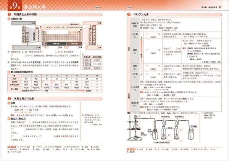Click the 第9章 chapter badge
Image resolution: width=229 pixels, height=161 pixels.
coord(15,6)
